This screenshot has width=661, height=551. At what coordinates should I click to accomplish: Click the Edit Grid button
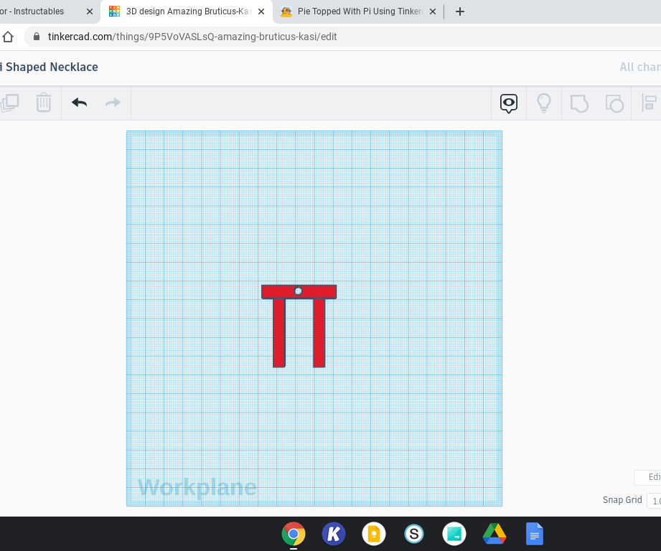pyautogui.click(x=650, y=477)
